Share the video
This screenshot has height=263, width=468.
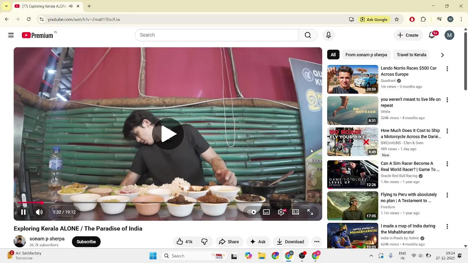(229, 241)
